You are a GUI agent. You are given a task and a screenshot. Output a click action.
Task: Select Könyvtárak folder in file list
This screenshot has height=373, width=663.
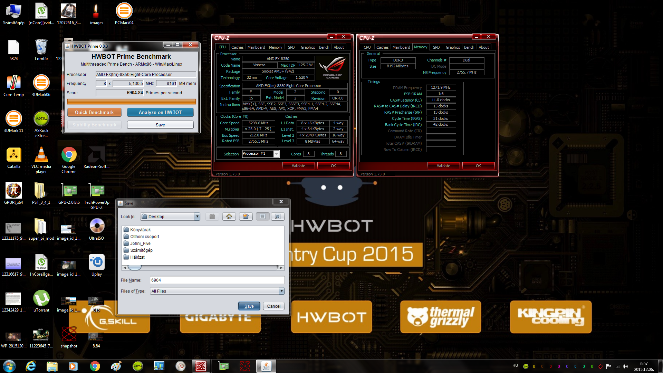(137, 230)
